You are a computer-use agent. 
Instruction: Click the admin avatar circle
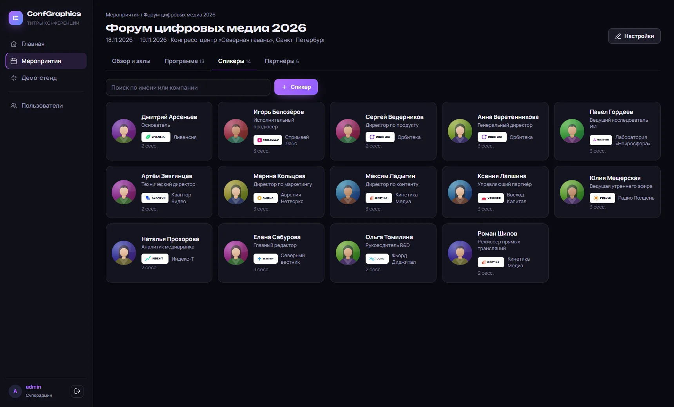[x=15, y=391]
